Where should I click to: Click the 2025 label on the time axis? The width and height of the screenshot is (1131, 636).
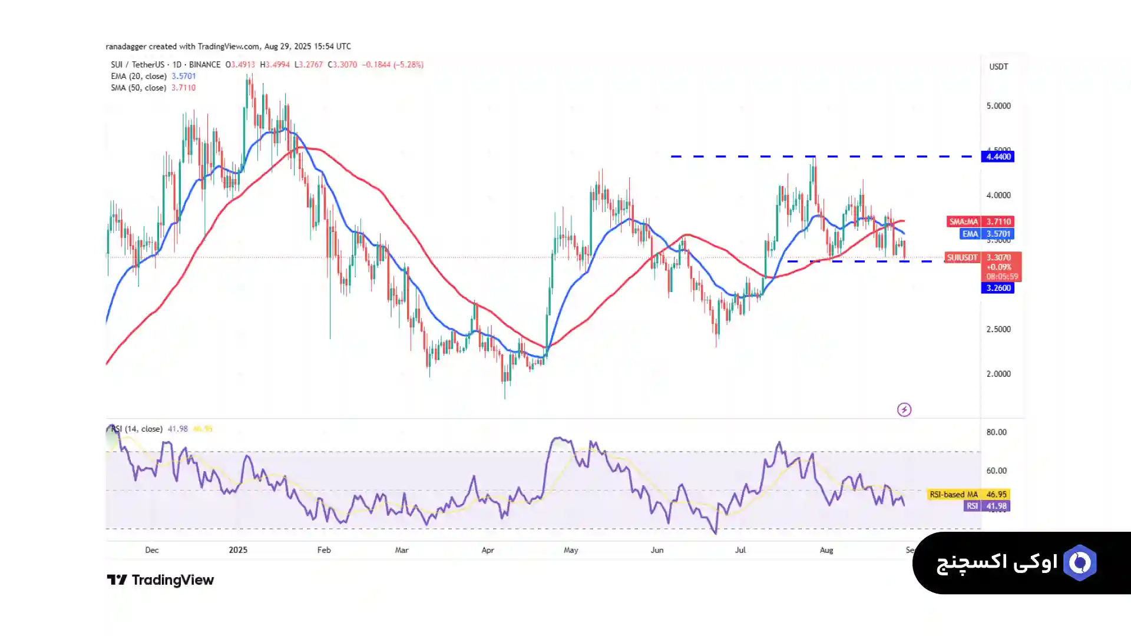(238, 550)
